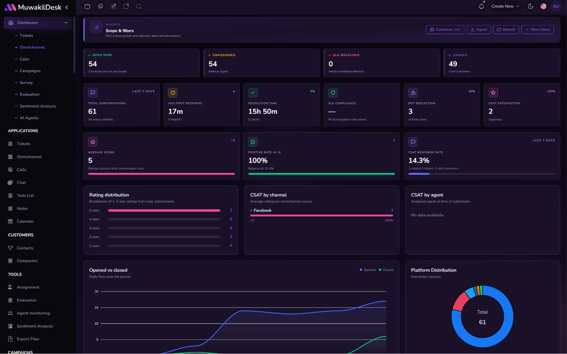Open AI Agents dashboard submenu item

[x=29, y=118]
